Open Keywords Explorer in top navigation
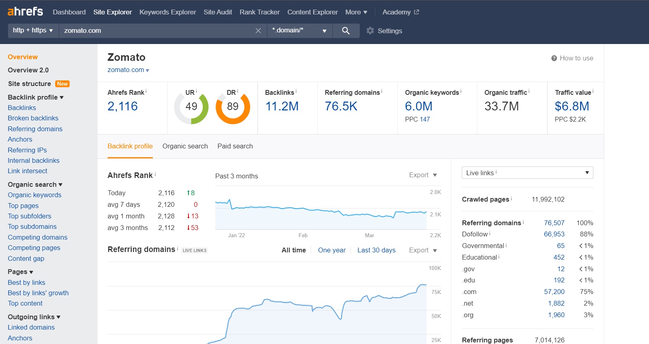The image size is (649, 344). [x=168, y=12]
